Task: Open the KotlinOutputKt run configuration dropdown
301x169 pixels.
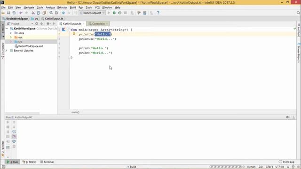Action: click(x=92, y=13)
